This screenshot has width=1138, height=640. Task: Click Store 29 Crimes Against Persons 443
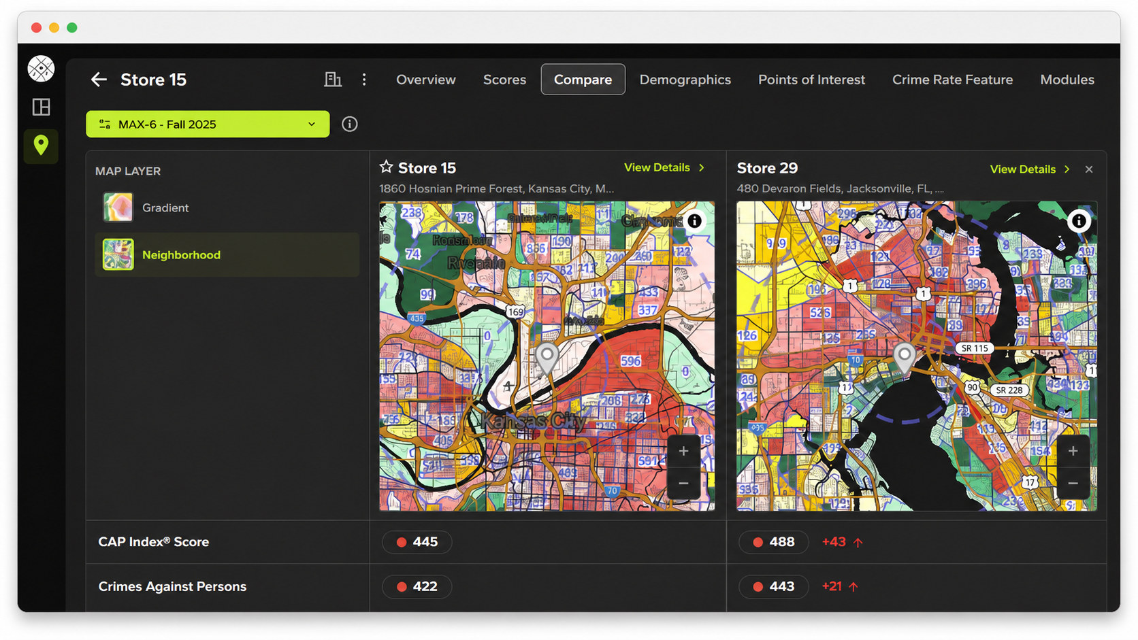click(773, 586)
